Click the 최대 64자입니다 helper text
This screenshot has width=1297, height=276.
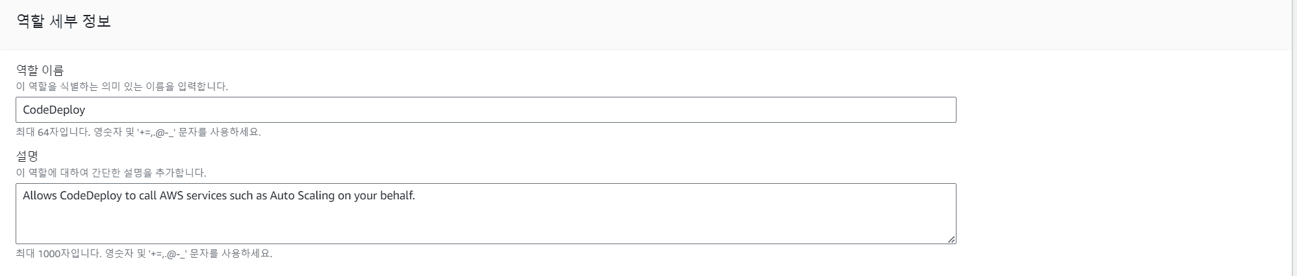pos(138,132)
